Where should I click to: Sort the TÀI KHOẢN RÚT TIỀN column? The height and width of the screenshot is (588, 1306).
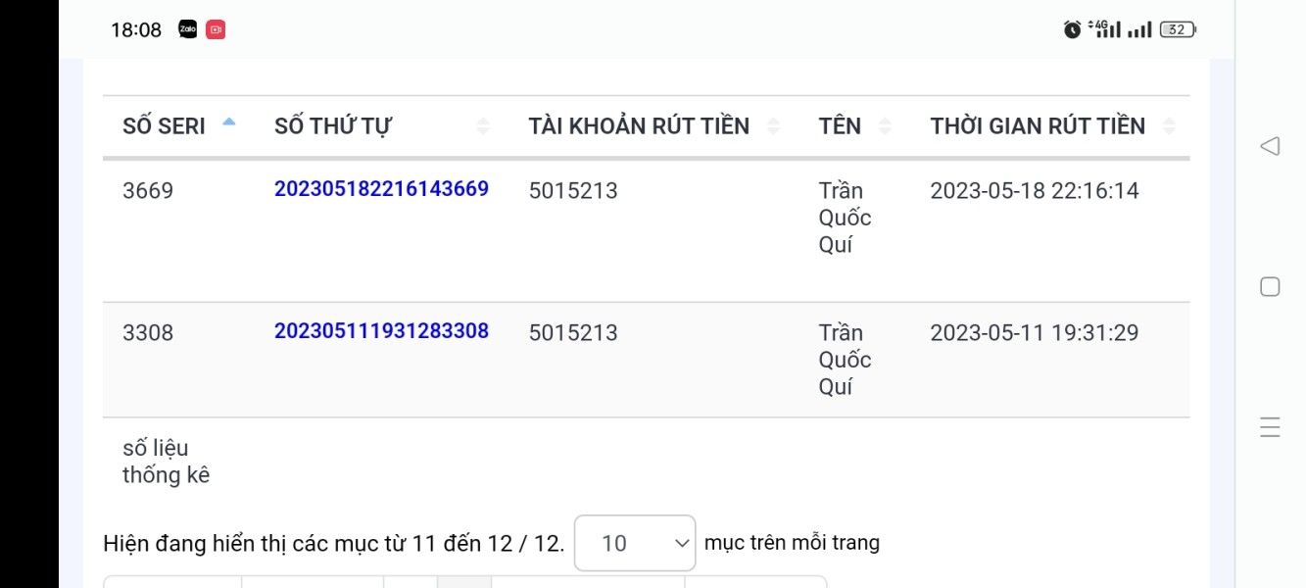click(x=773, y=125)
